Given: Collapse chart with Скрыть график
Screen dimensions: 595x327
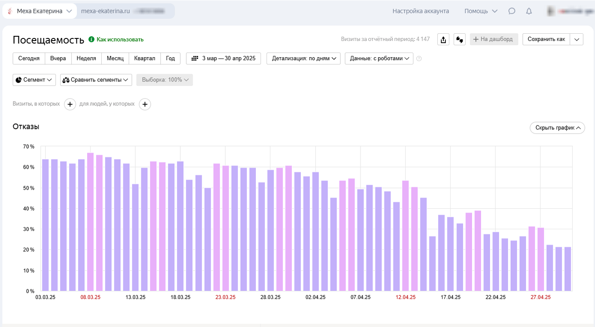Looking at the screenshot, I should point(557,128).
